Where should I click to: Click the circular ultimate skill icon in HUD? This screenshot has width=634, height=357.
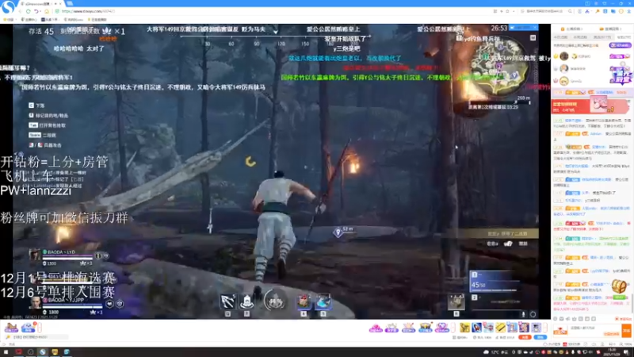click(x=274, y=301)
